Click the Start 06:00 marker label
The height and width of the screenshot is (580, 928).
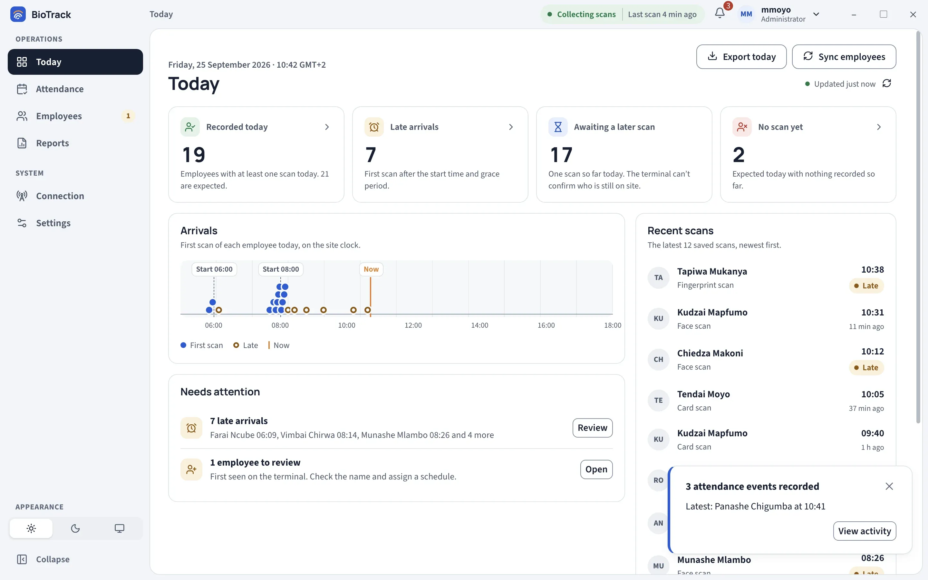point(214,269)
